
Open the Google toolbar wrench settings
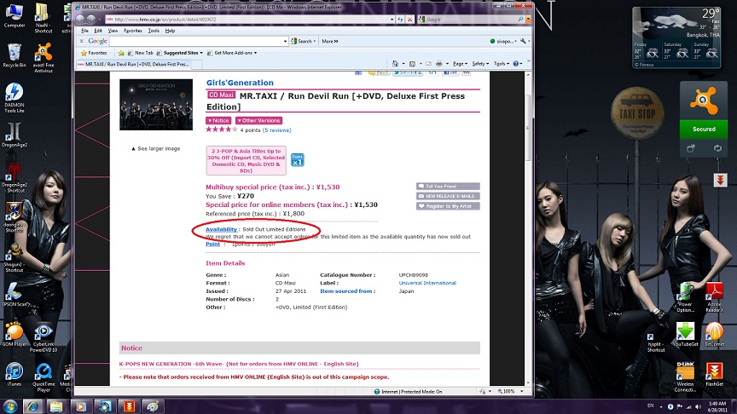click(523, 41)
